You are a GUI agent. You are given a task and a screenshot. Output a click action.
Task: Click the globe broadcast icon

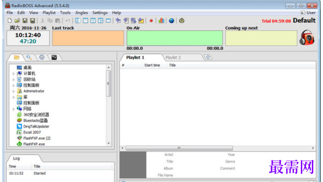click(171, 21)
